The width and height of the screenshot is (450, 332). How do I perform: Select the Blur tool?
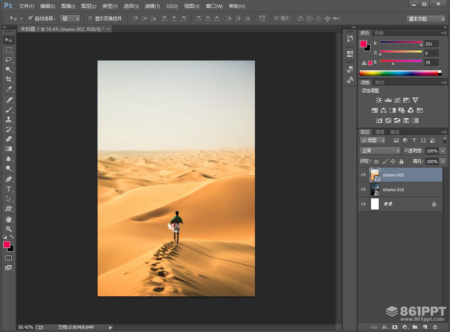(9, 158)
